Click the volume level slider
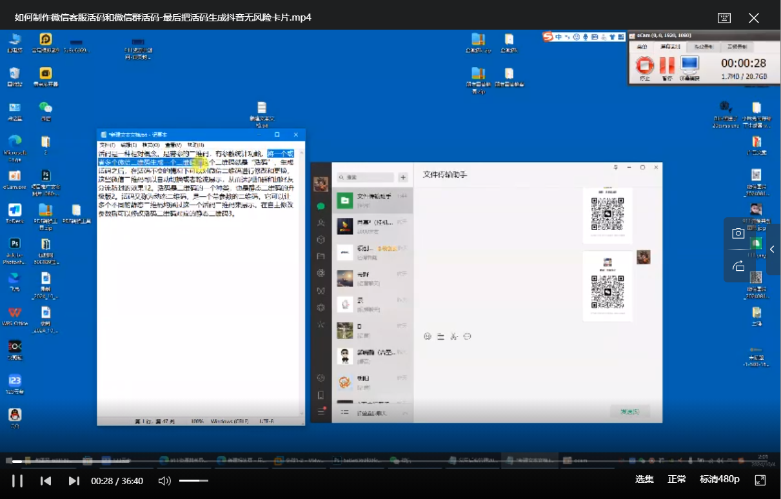The image size is (781, 499). 193,480
